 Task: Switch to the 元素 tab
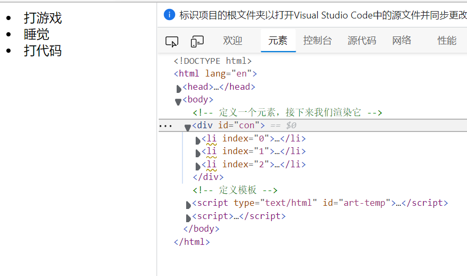[x=278, y=41]
